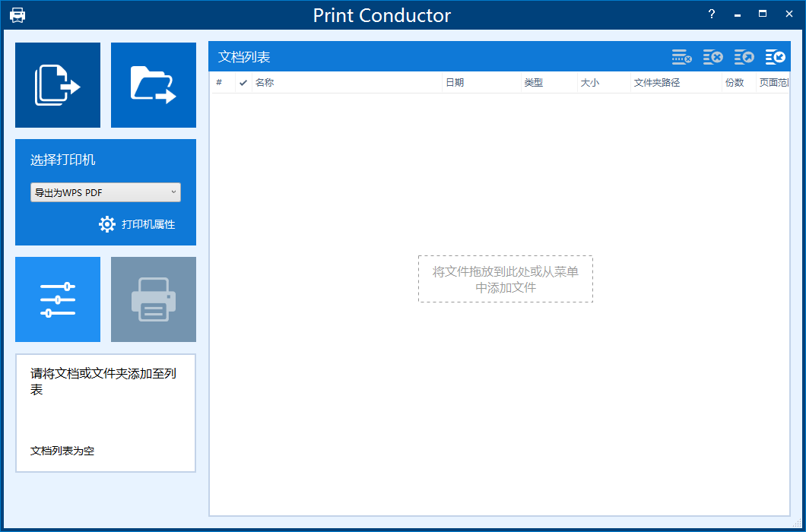Close the Print Conductor window

[x=789, y=14]
